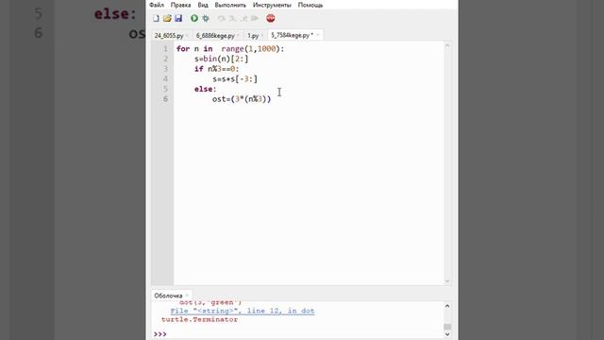Click the "else:" line in the editor

click(x=206, y=89)
